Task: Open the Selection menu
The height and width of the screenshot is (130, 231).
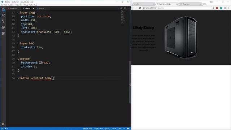Action: [x=11, y=5]
